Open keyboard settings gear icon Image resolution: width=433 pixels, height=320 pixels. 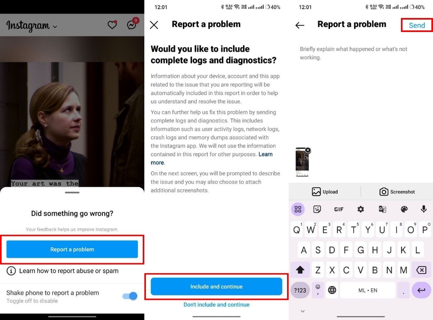[361, 209]
